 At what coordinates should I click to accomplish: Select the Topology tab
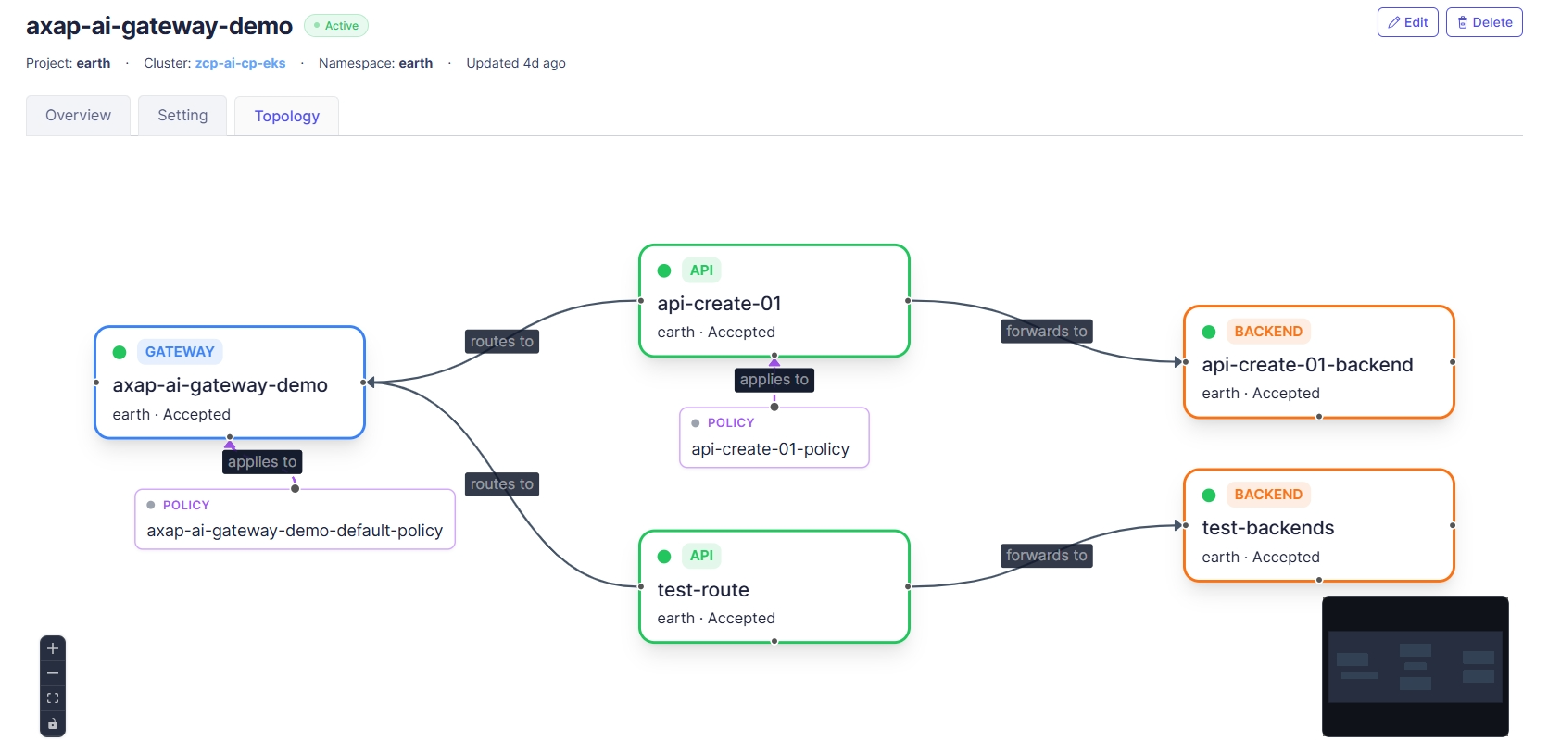point(287,117)
